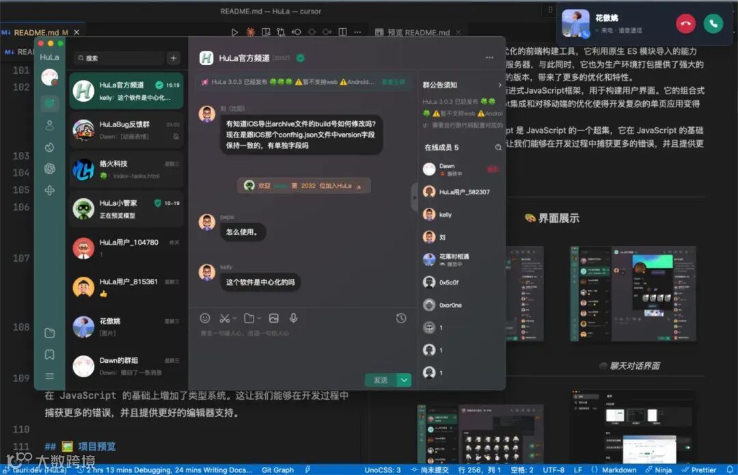The height and width of the screenshot is (475, 738).
Task: Open the messages icon in HuLa sidebar
Action: coord(49,103)
